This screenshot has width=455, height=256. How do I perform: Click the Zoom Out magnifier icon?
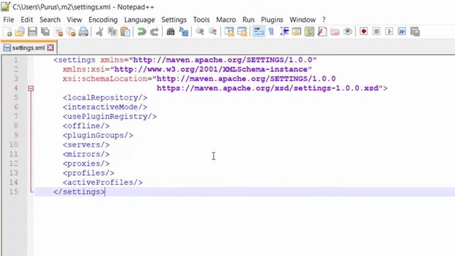[213, 31]
